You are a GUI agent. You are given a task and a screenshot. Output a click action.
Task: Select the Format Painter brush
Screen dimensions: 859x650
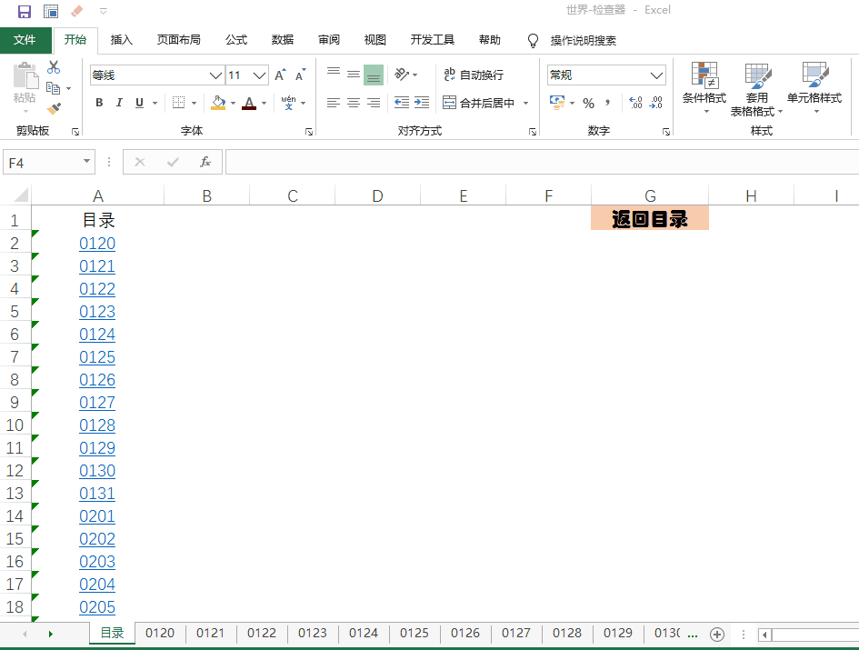pyautogui.click(x=54, y=109)
